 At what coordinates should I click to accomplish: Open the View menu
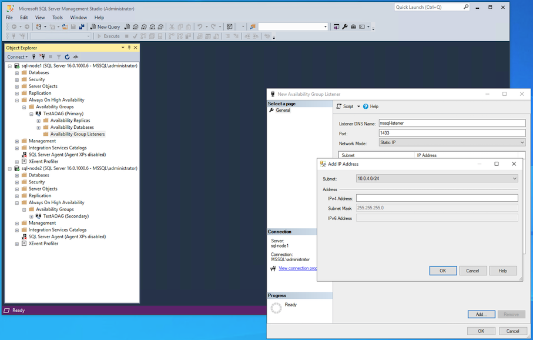40,18
